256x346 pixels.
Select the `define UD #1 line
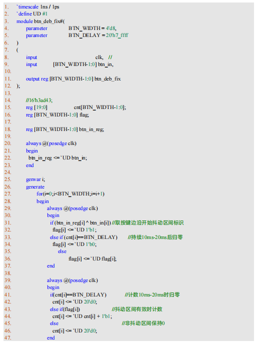click(32, 14)
